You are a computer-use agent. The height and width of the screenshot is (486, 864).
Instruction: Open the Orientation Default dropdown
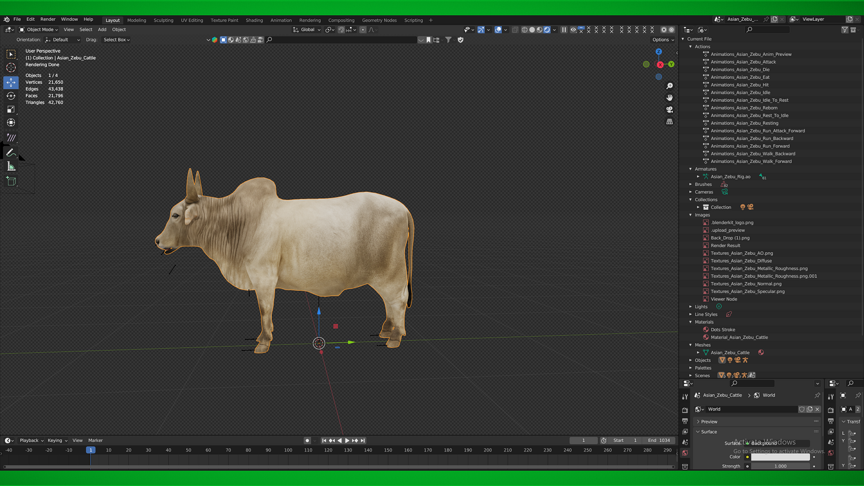click(x=63, y=40)
